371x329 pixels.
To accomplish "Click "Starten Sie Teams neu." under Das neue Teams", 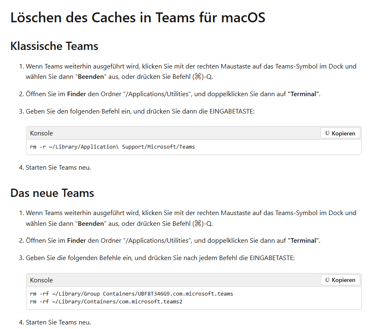I will pyautogui.click(x=58, y=322).
